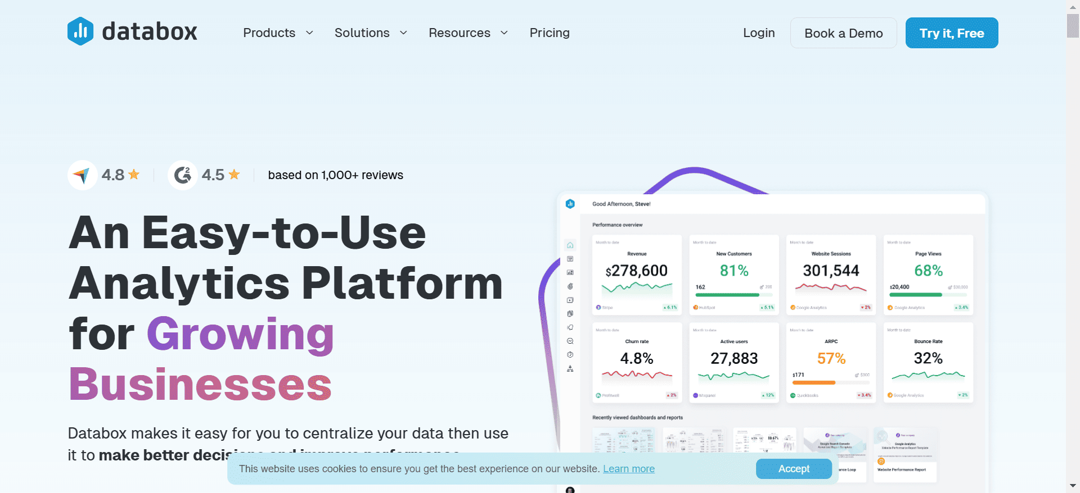Screen dimensions: 1080x493
Task: Click the G2 logo icon beside 4.5
Action: pyautogui.click(x=182, y=175)
